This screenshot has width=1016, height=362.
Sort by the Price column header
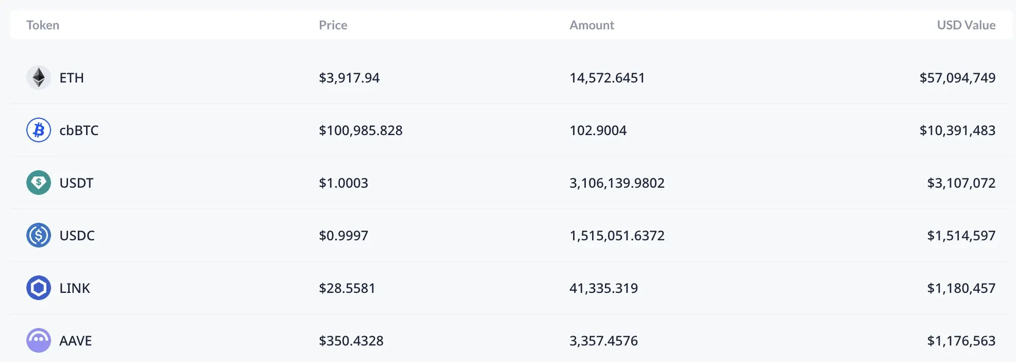pyautogui.click(x=333, y=25)
